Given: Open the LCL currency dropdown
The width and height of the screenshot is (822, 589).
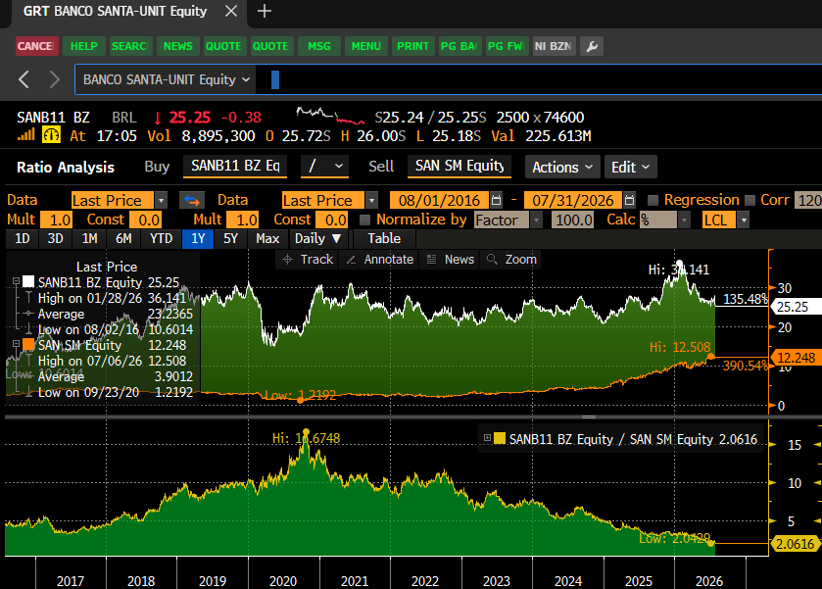Looking at the screenshot, I should (x=744, y=220).
